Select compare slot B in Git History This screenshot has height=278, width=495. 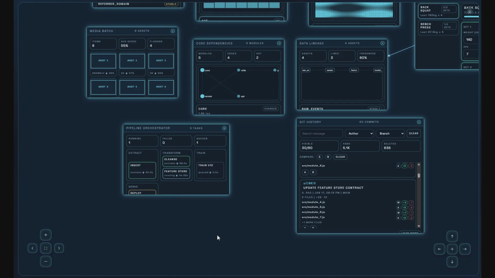pos(328,157)
